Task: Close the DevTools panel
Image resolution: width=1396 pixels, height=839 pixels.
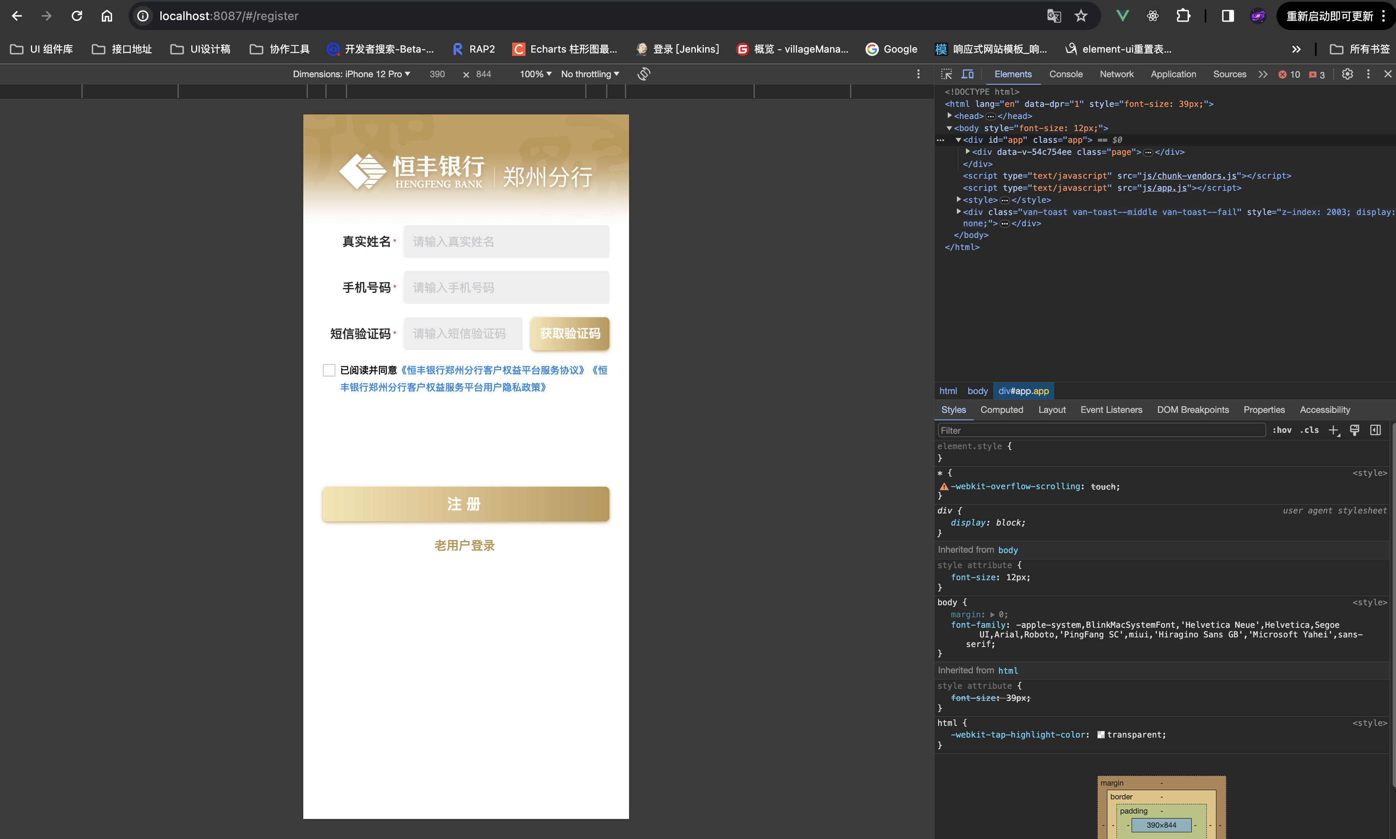Action: point(1388,74)
